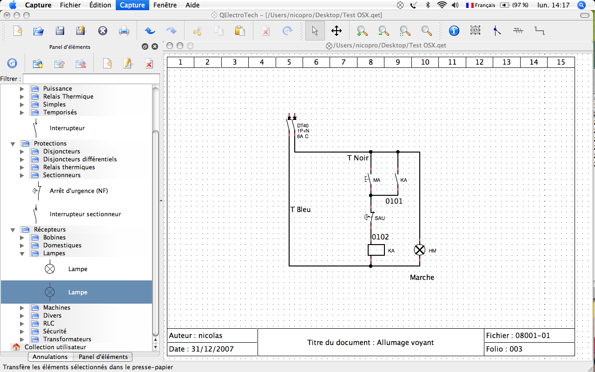The width and height of the screenshot is (595, 372).
Task: Click the Spotlight search icon
Action: click(x=581, y=5)
